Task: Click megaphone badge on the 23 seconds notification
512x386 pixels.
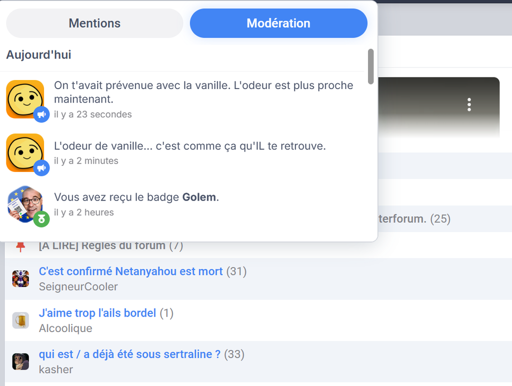Action: (41, 114)
